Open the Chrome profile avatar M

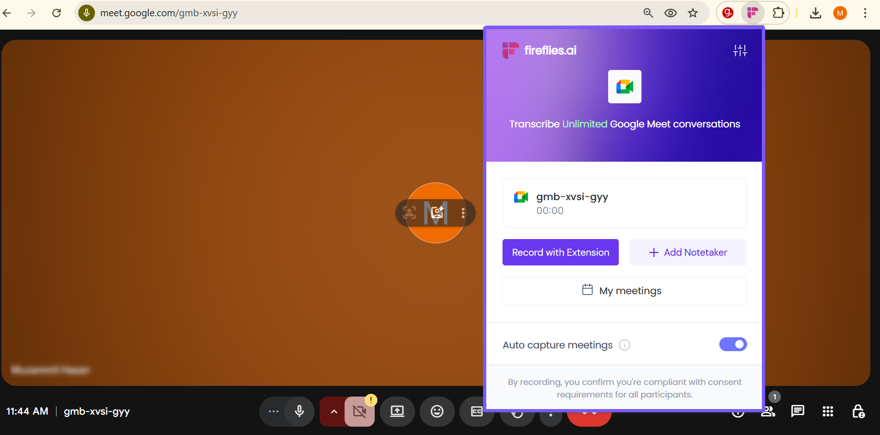click(x=840, y=13)
